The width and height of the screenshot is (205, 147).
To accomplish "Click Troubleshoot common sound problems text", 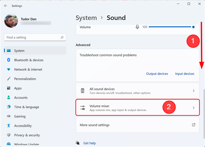I will tap(108, 55).
